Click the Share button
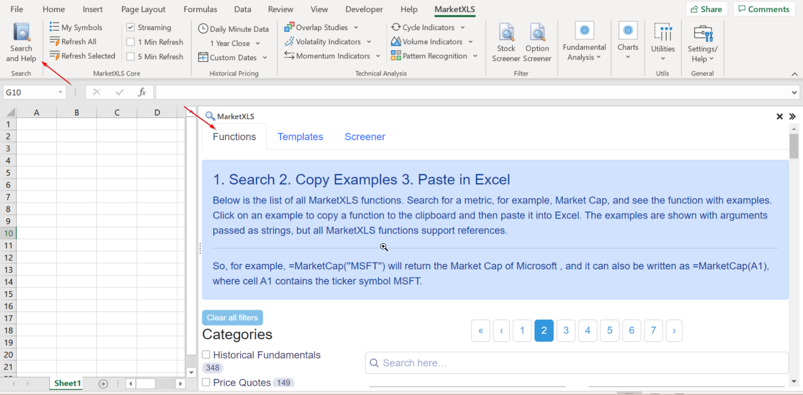Image resolution: width=803 pixels, height=395 pixels. click(x=706, y=9)
